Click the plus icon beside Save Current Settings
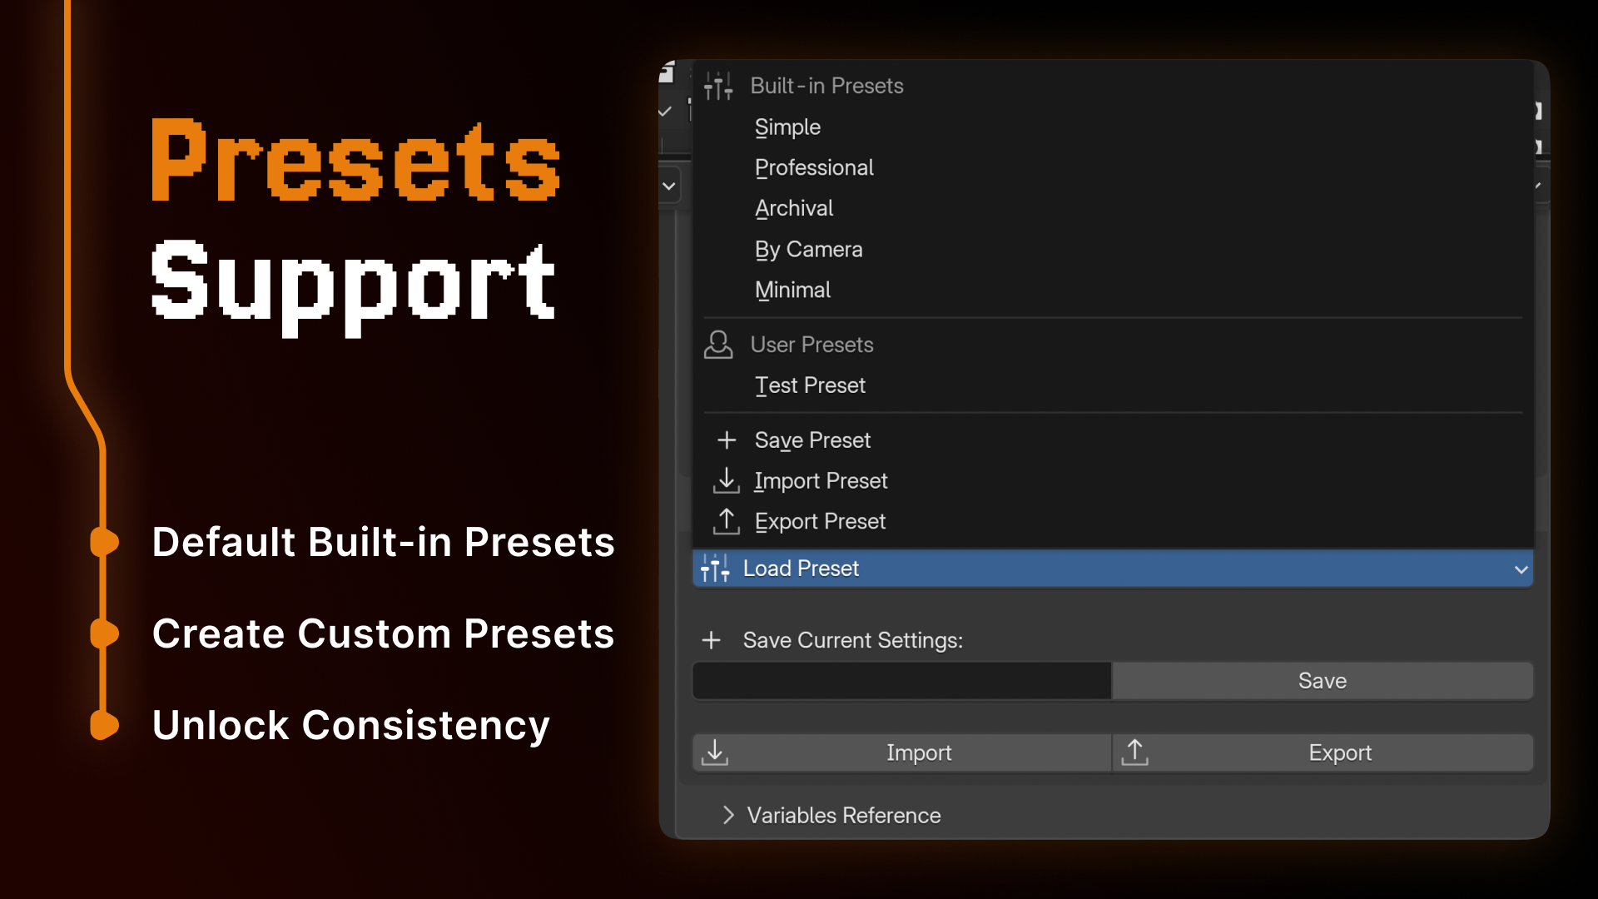 (x=712, y=639)
